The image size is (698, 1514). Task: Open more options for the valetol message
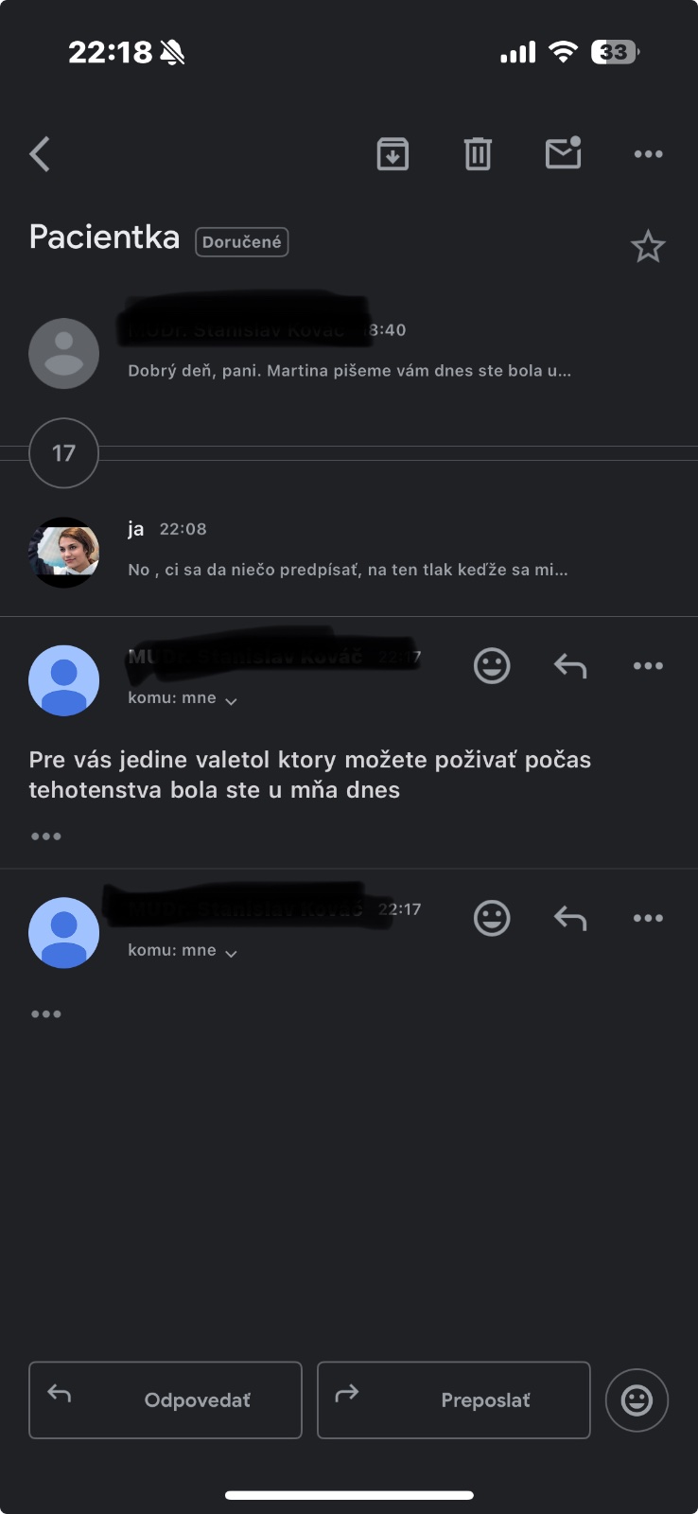coord(648,666)
